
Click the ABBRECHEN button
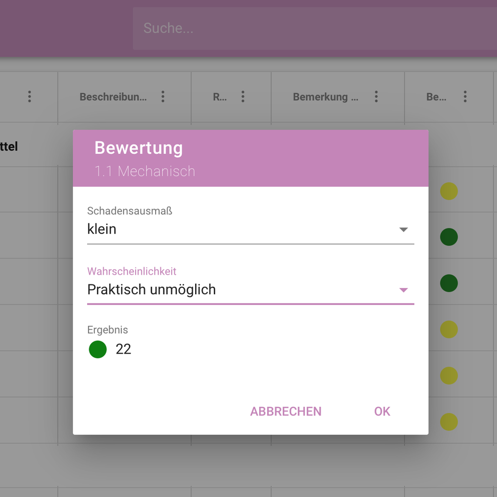pos(285,411)
